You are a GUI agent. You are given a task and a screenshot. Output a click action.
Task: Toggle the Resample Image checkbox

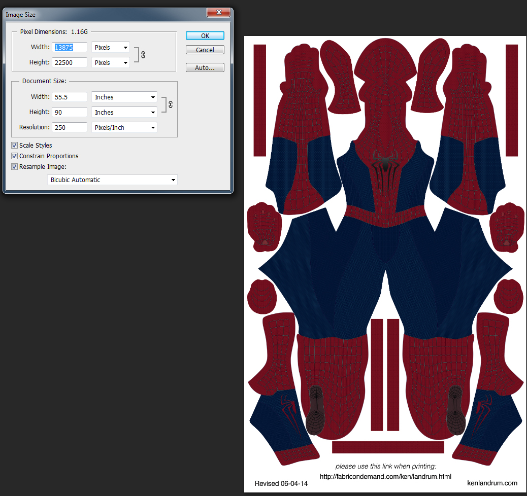click(x=14, y=166)
